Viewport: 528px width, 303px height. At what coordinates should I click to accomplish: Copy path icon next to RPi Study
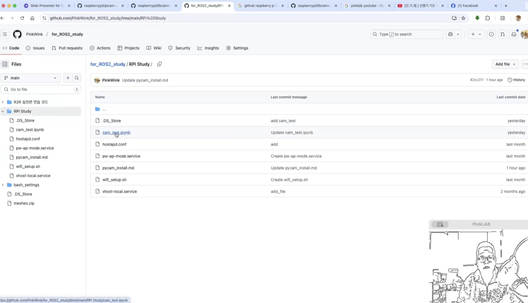(159, 64)
